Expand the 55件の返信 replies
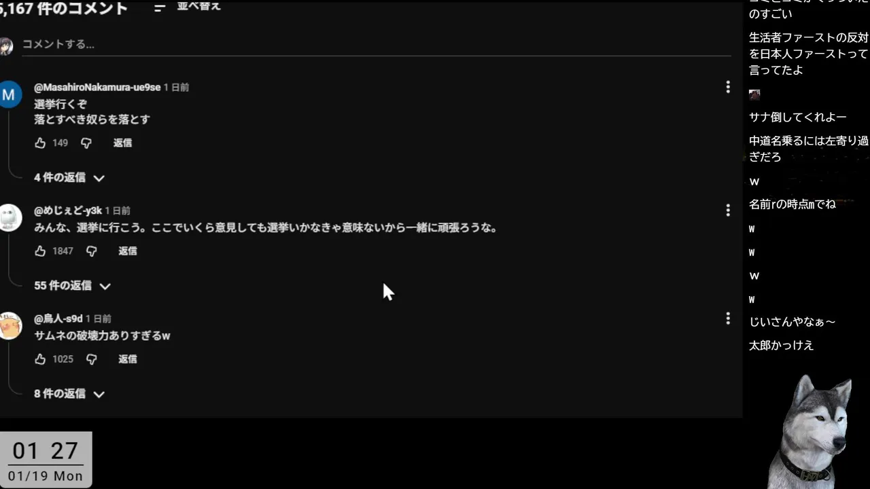 coord(73,286)
